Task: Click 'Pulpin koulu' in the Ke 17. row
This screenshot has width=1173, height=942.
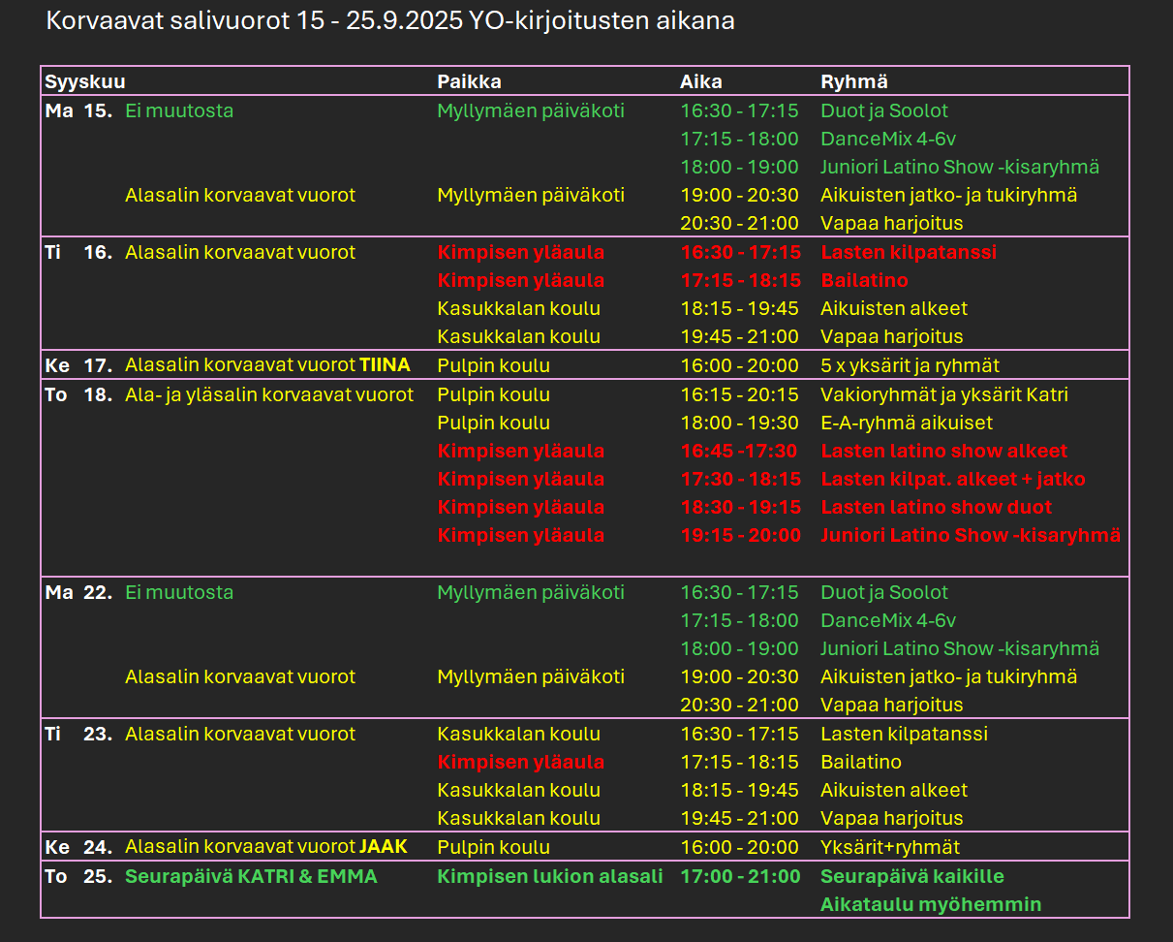Action: pos(494,365)
